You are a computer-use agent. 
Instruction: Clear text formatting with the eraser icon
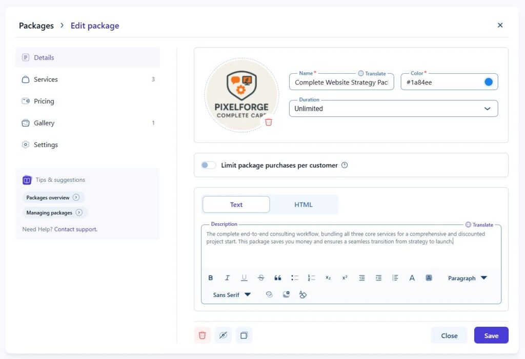tap(302, 295)
